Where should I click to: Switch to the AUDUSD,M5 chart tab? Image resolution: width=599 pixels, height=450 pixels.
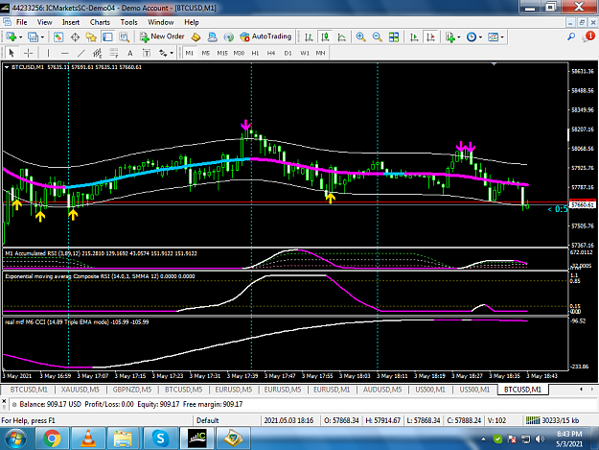tap(382, 390)
